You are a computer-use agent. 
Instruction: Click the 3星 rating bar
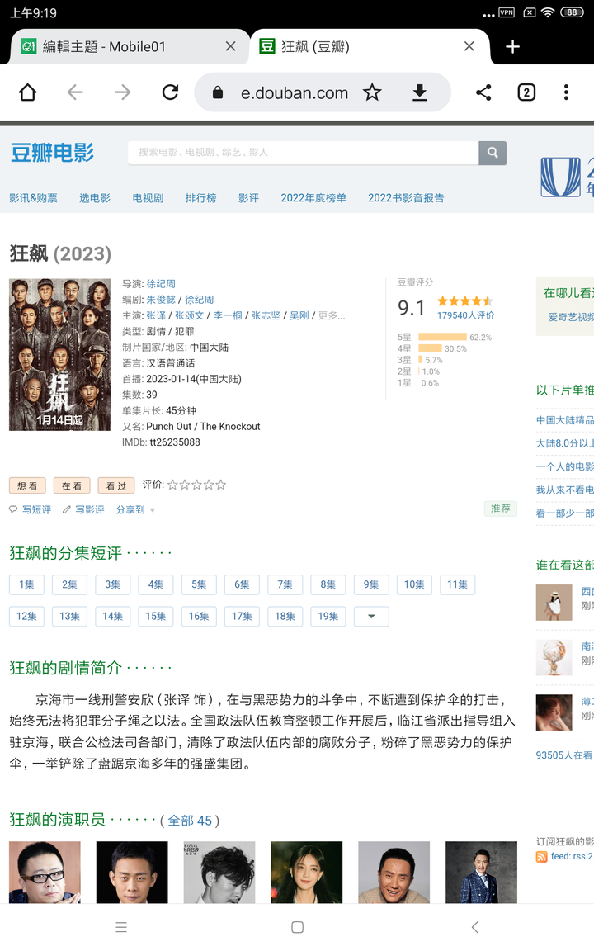point(420,360)
